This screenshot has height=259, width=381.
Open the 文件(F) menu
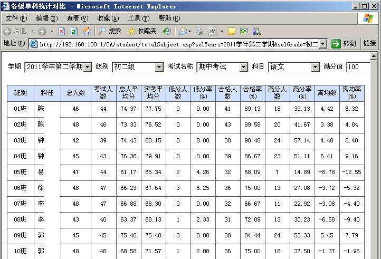pos(16,18)
